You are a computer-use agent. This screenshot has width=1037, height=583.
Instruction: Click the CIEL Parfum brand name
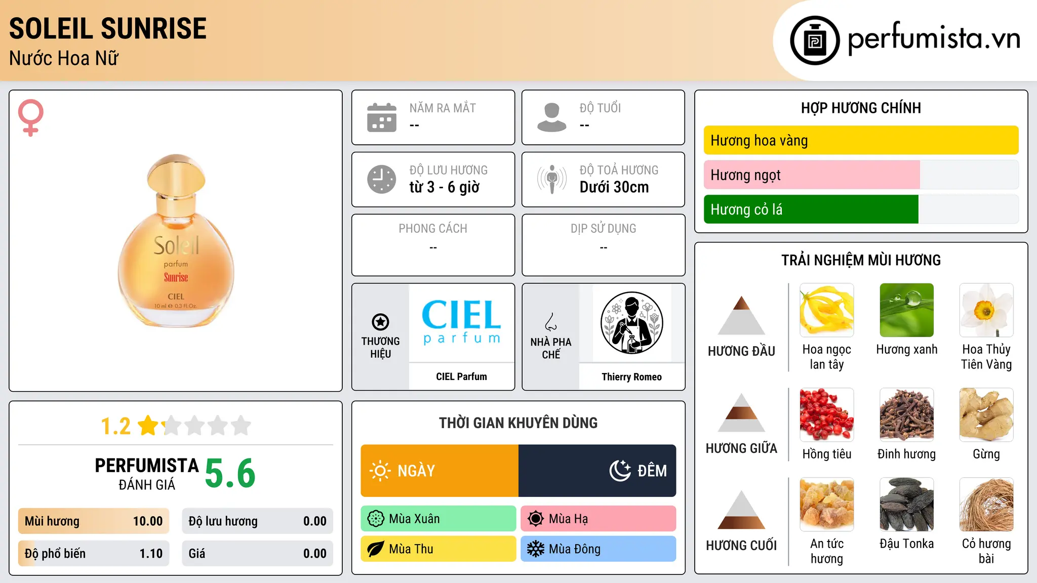461,377
